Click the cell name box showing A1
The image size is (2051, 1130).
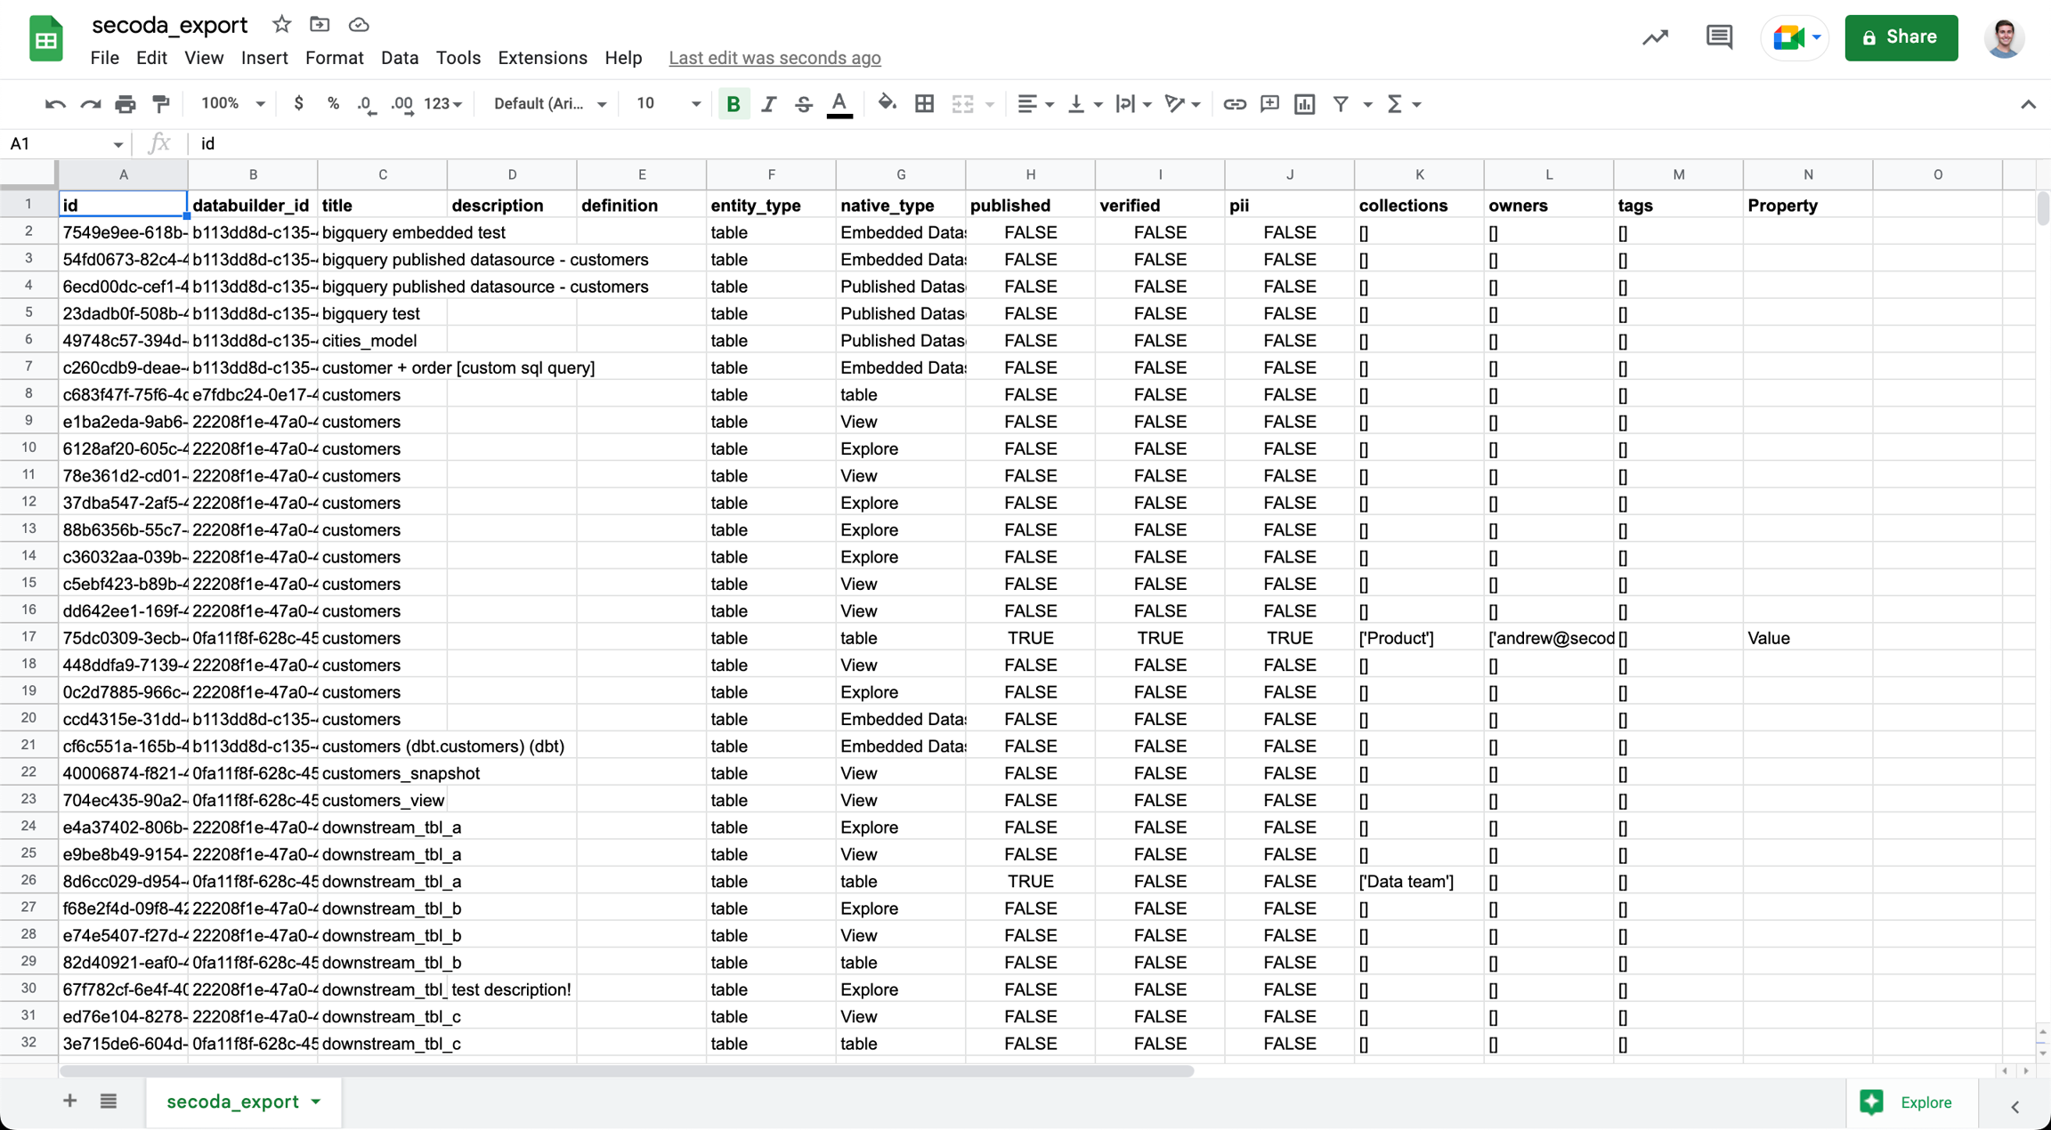click(62, 143)
